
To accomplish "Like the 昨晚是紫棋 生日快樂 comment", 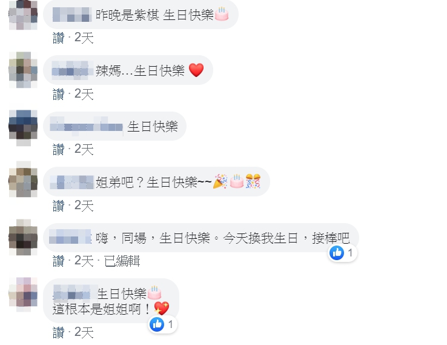I will pos(58,38).
